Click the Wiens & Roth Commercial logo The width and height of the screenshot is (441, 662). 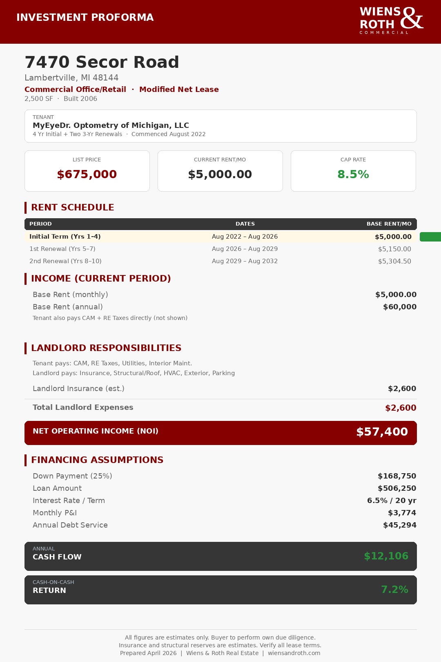click(392, 20)
